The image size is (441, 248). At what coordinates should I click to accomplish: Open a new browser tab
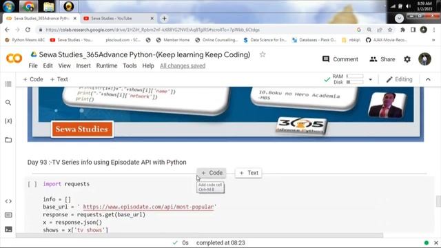click(164, 19)
